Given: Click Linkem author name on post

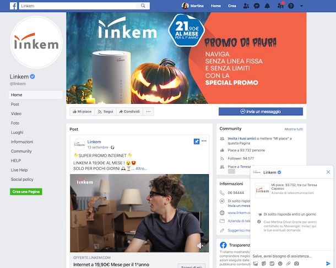Looking at the screenshot, I should (x=94, y=142).
